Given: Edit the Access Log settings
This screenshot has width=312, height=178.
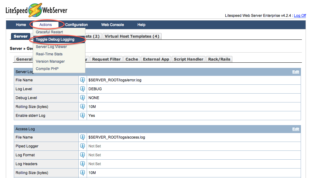Looking at the screenshot, I should point(295,129).
